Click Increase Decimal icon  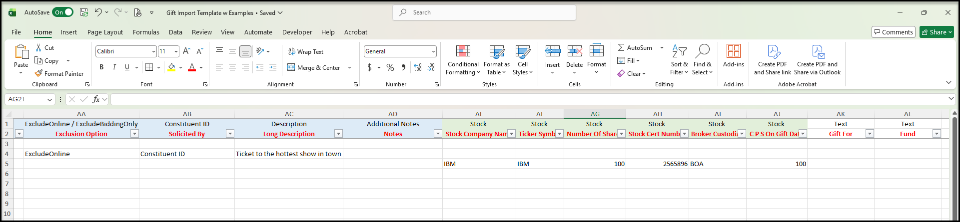pyautogui.click(x=418, y=67)
